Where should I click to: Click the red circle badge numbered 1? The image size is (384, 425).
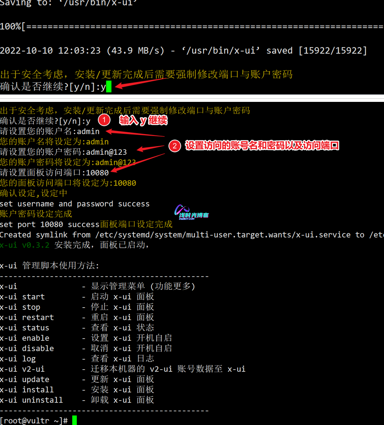(104, 120)
